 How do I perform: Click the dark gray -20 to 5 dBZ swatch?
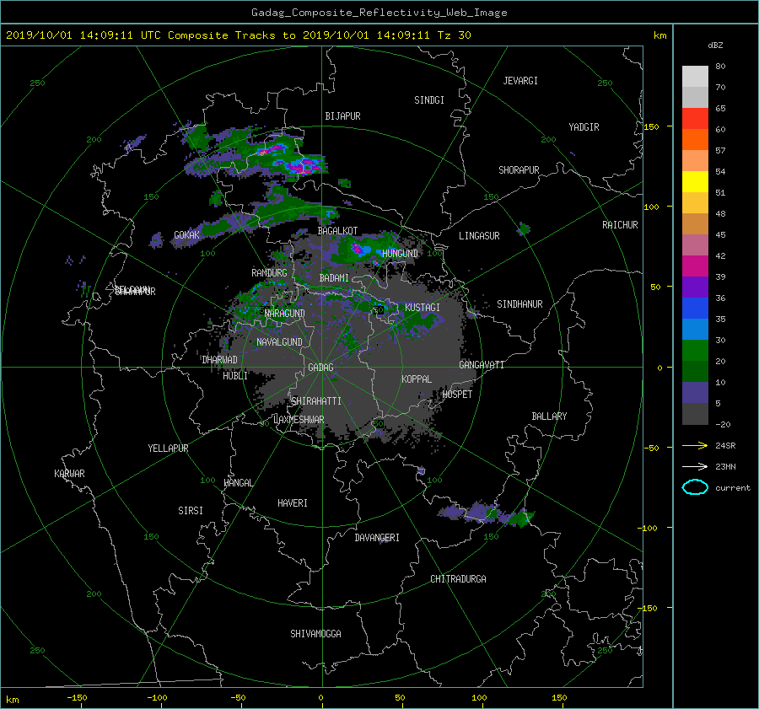pos(695,414)
